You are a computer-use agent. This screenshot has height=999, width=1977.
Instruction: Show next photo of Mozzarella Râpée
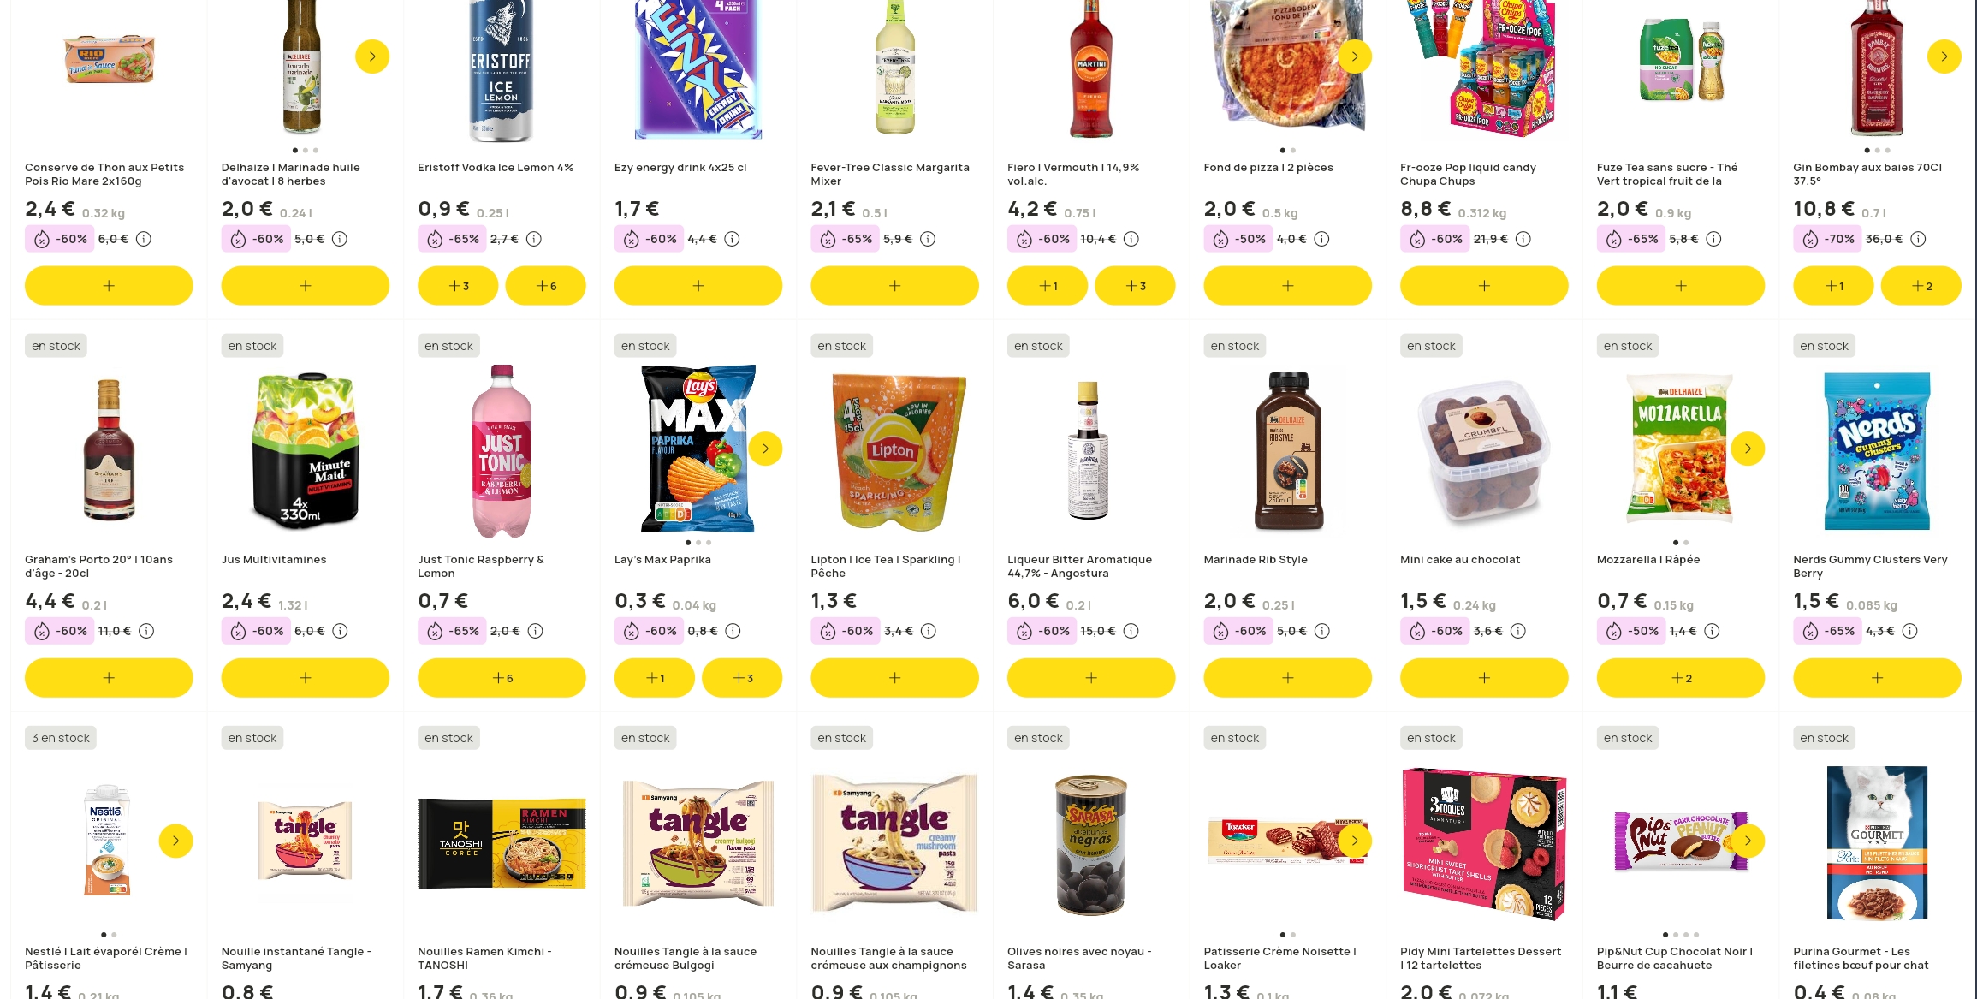click(1748, 449)
